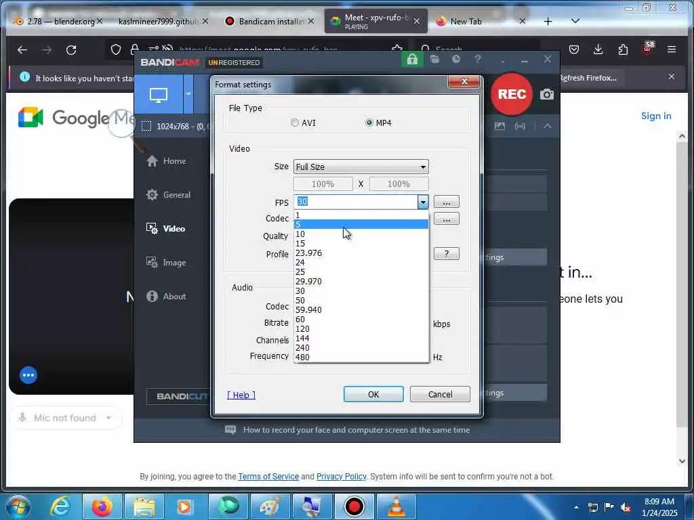Choose 1 in the FPS list
This screenshot has height=520, width=694.
pyautogui.click(x=361, y=215)
